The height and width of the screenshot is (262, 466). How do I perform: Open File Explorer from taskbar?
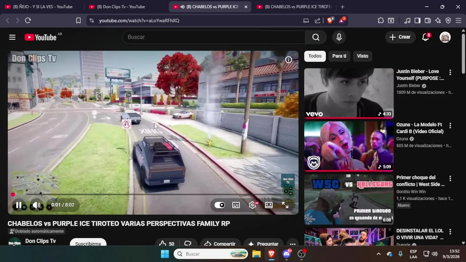[257, 254]
